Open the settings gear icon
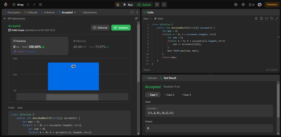Image resolution: width=281 pixels, height=137 pixels. 243,5
